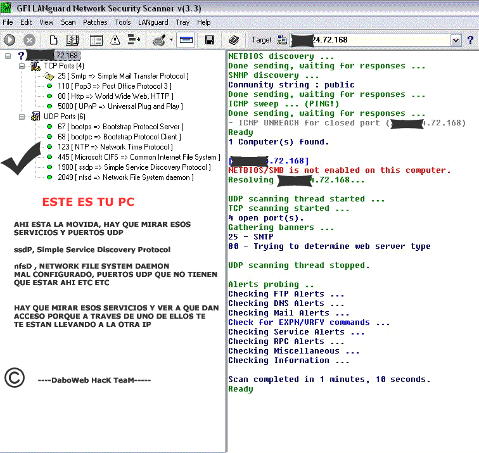Click the green dot next to port 5000
The width and height of the screenshot is (479, 453).
pos(49,106)
